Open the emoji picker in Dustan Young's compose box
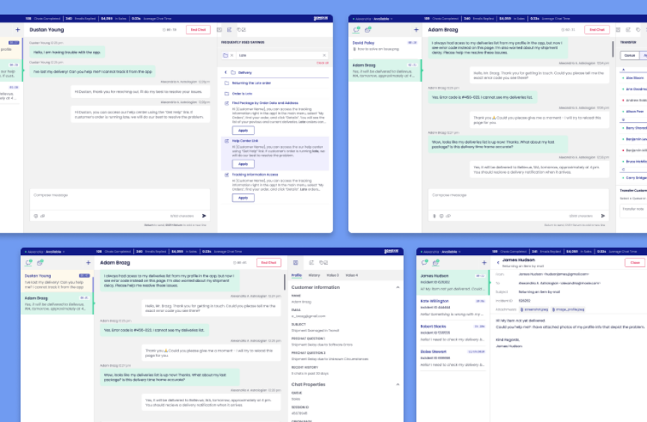Image resolution: width=647 pixels, height=422 pixels. pyautogui.click(x=35, y=215)
